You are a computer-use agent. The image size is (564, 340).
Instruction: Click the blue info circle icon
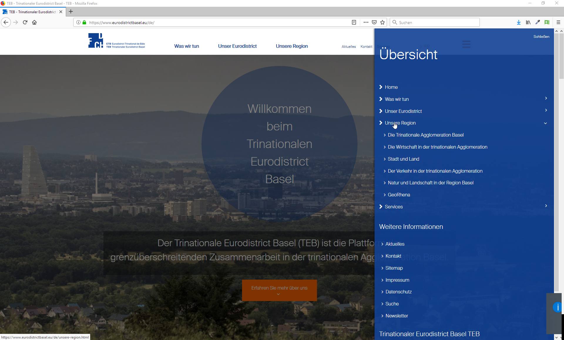[x=557, y=307]
